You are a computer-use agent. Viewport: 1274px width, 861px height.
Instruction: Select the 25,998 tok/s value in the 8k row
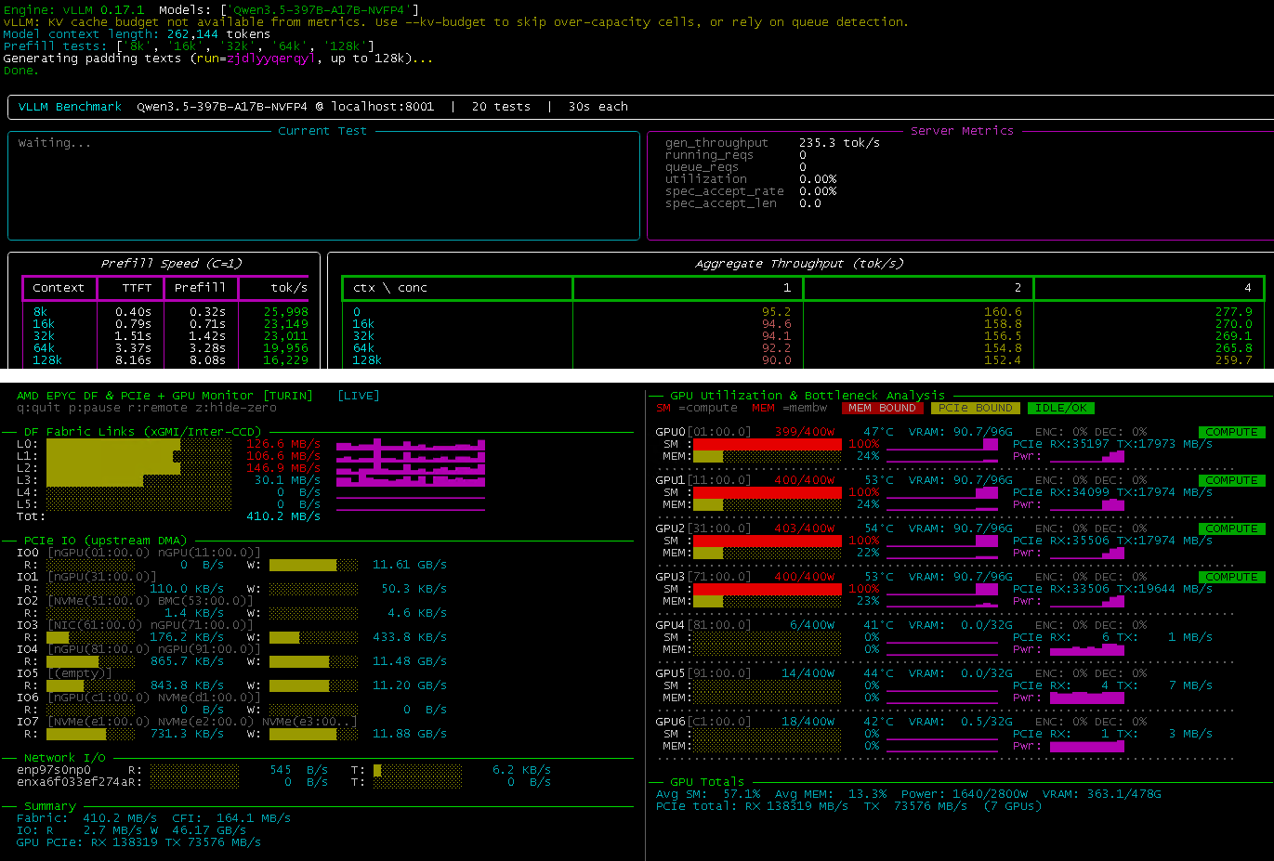[x=285, y=312]
